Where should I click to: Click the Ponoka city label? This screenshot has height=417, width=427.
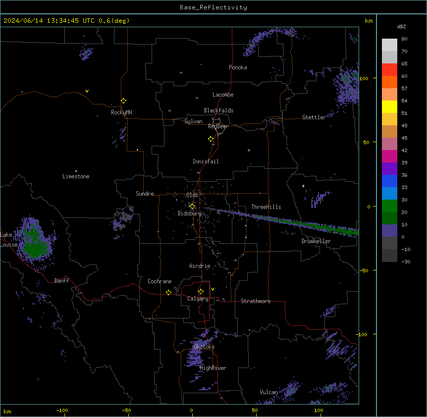coord(238,67)
